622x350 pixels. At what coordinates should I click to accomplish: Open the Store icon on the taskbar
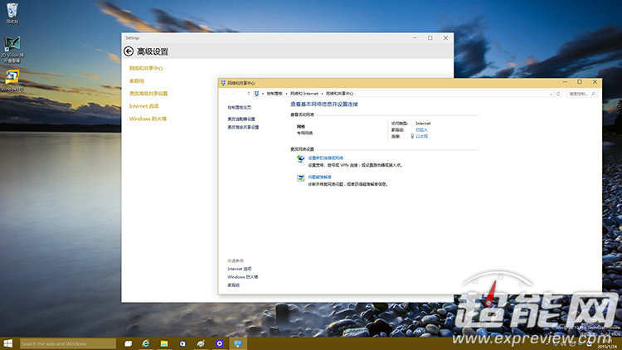tap(182, 343)
